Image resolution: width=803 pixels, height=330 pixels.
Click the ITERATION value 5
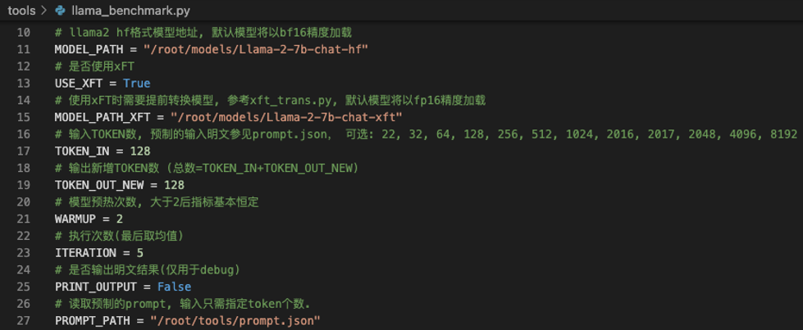[139, 253]
